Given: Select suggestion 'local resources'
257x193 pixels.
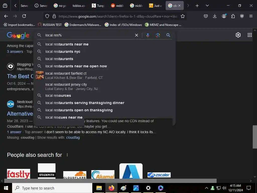Looking at the screenshot, I should [104, 95].
